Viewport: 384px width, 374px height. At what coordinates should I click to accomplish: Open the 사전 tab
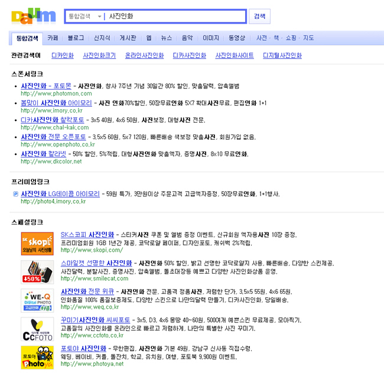pyautogui.click(x=262, y=38)
